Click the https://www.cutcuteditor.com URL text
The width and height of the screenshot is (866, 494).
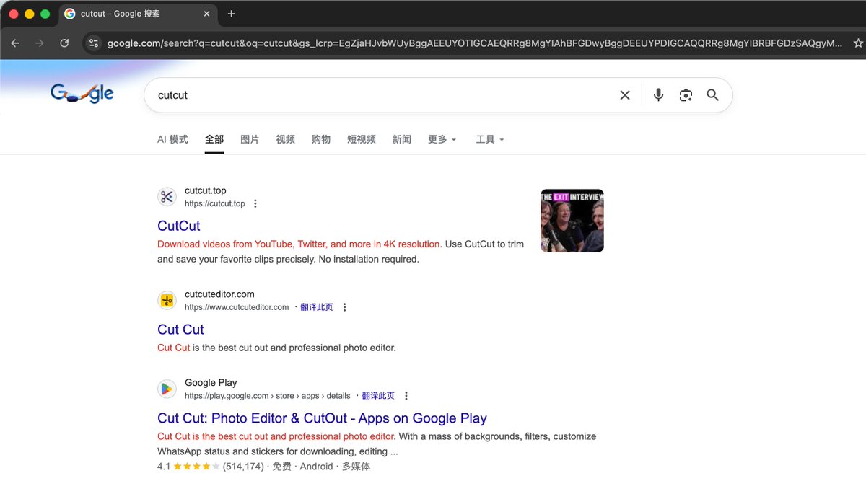pyautogui.click(x=237, y=307)
